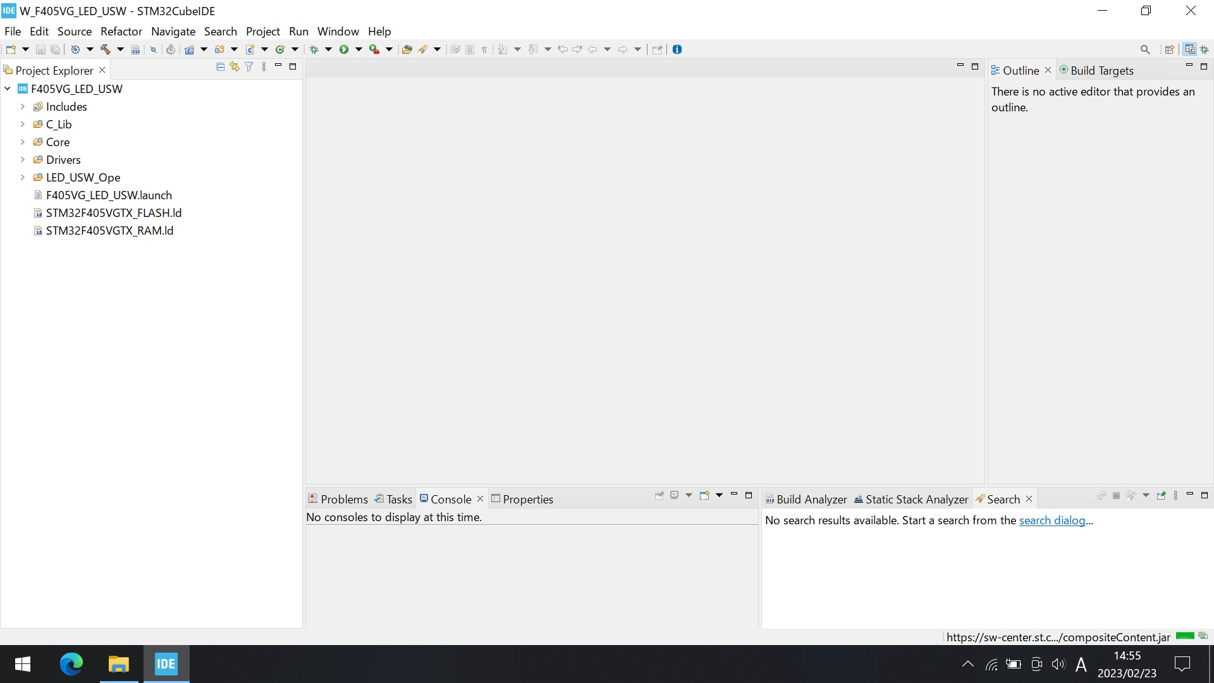The image size is (1214, 683).
Task: Open the Project menu
Action: coord(263,31)
